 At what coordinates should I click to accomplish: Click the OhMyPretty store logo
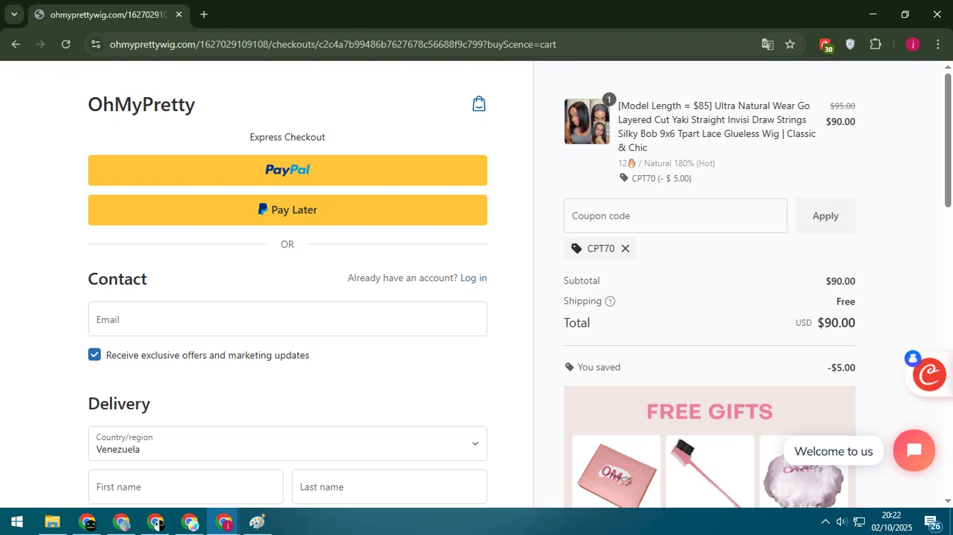click(141, 104)
